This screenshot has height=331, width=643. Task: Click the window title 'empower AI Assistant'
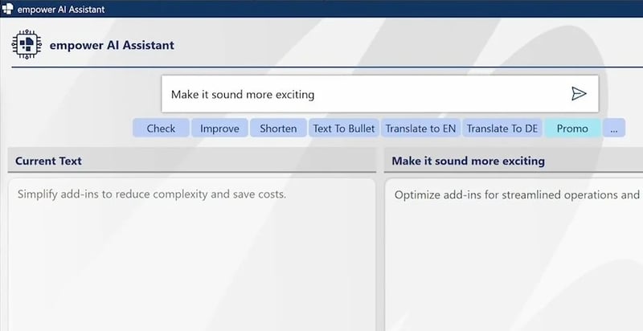61,9
